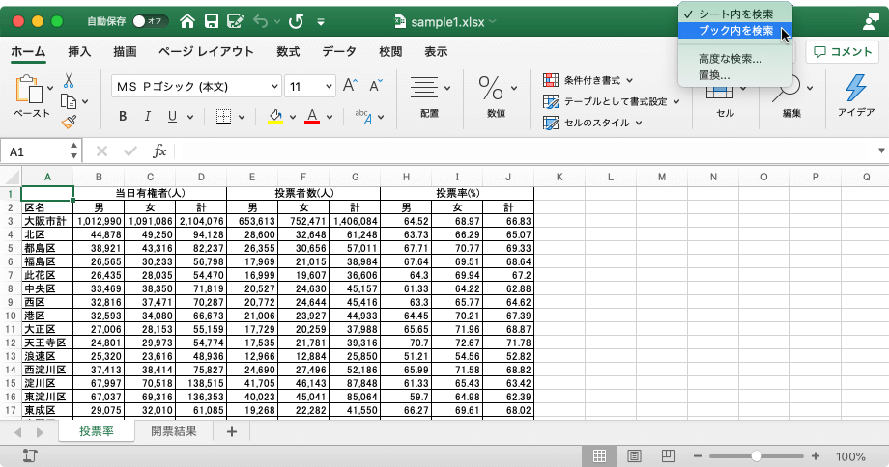Viewport: 889px width, 467px height.
Task: Apply red font color A
Action: [312, 117]
